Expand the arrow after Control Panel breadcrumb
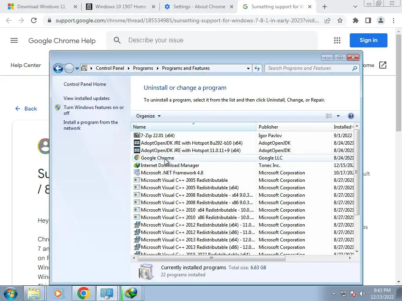The image size is (402, 301). tap(128, 68)
